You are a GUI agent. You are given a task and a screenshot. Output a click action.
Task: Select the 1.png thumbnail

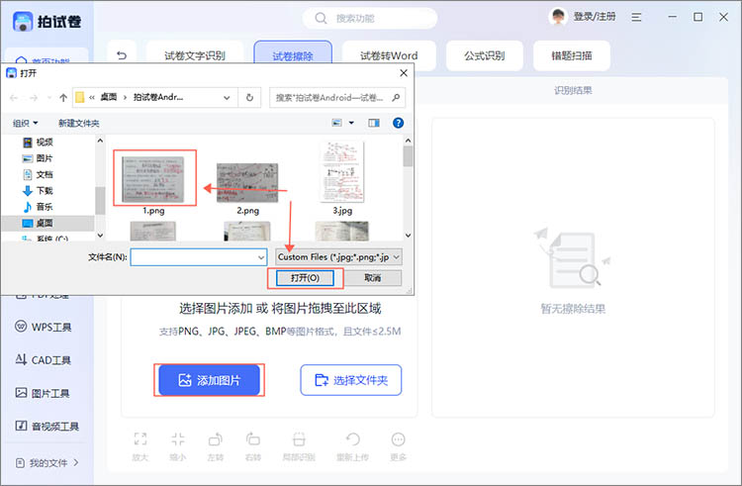coord(154,179)
